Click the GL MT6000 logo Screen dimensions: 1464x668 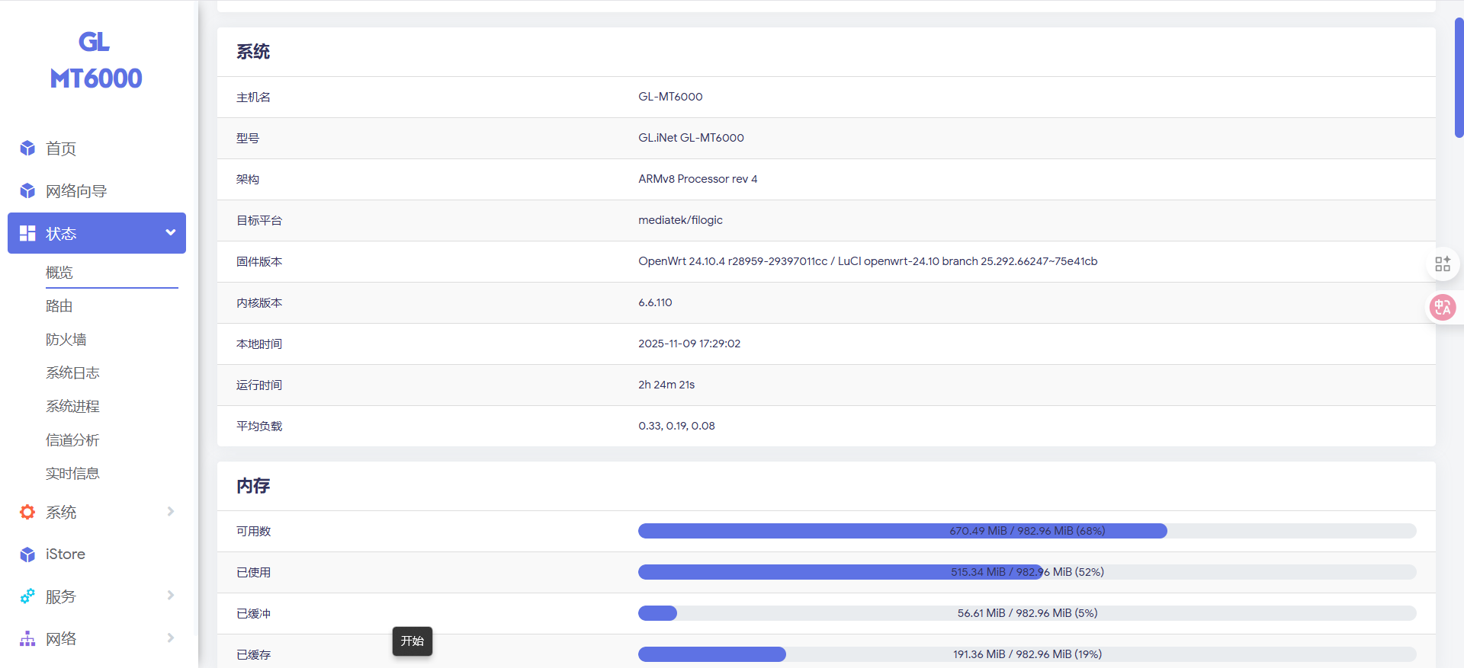pos(95,61)
